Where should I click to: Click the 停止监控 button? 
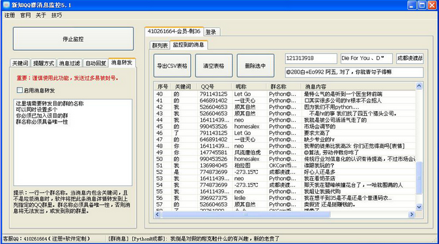(73, 39)
